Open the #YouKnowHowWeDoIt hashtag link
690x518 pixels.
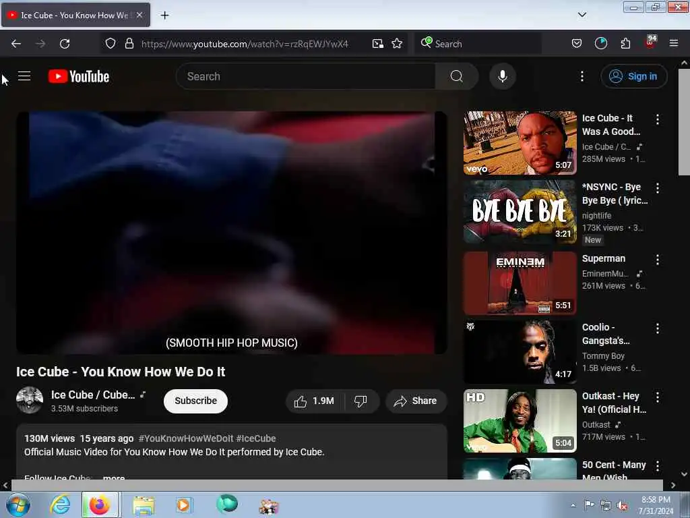pyautogui.click(x=186, y=438)
